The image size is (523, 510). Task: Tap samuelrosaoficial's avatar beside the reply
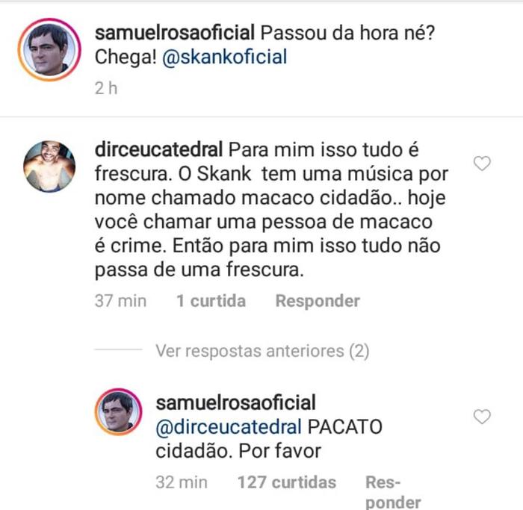pyautogui.click(x=118, y=411)
